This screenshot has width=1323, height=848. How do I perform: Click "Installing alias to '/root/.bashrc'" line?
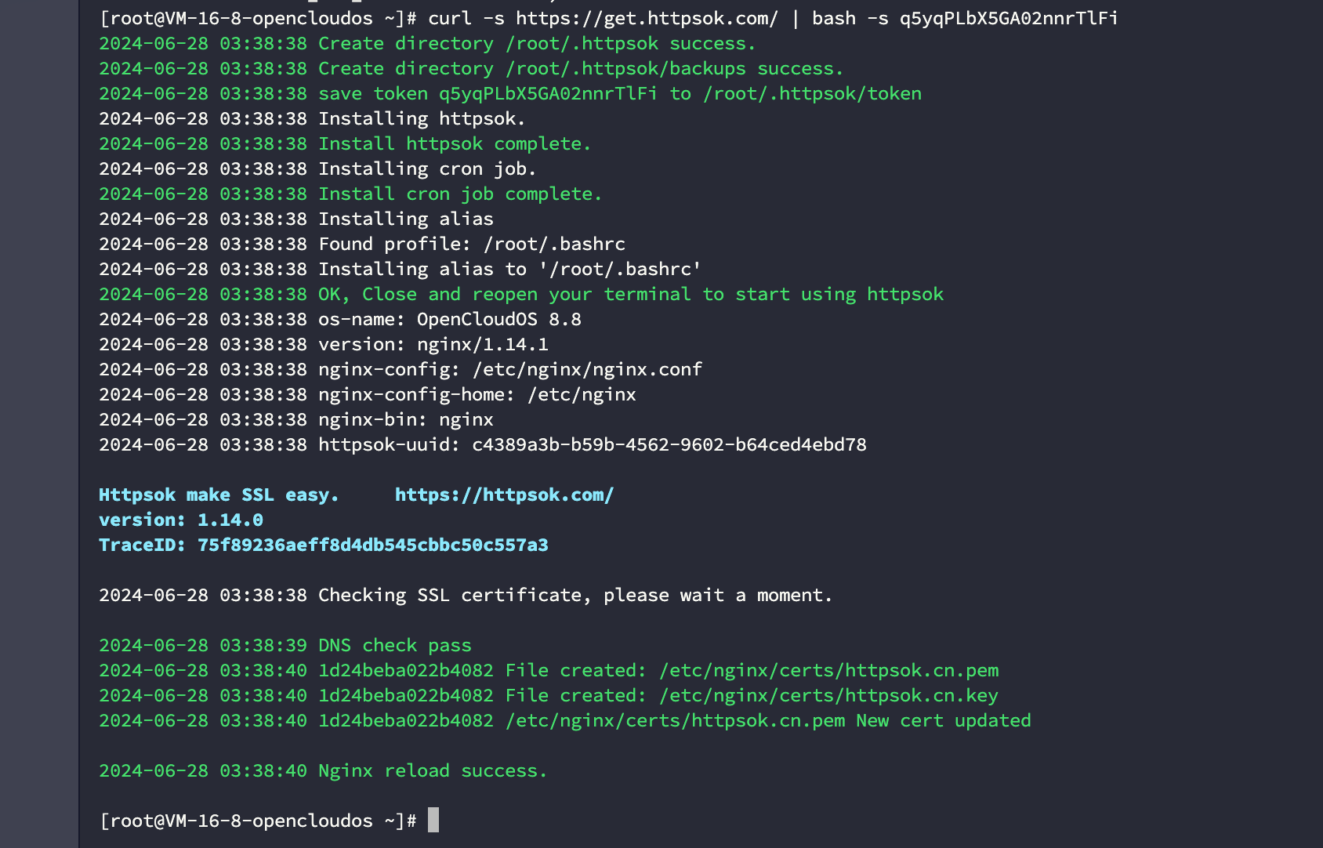(400, 269)
